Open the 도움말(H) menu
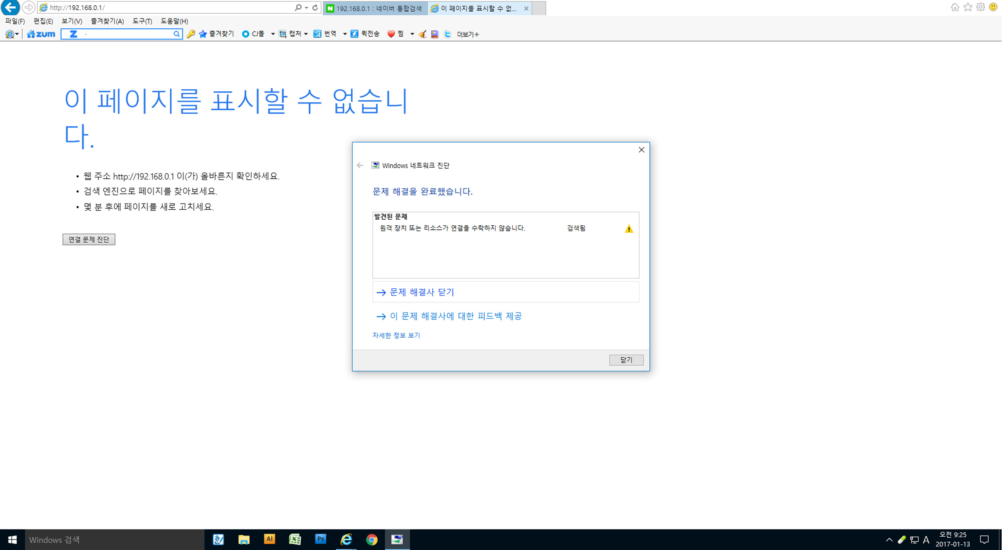This screenshot has height=550, width=1002. 174,21
